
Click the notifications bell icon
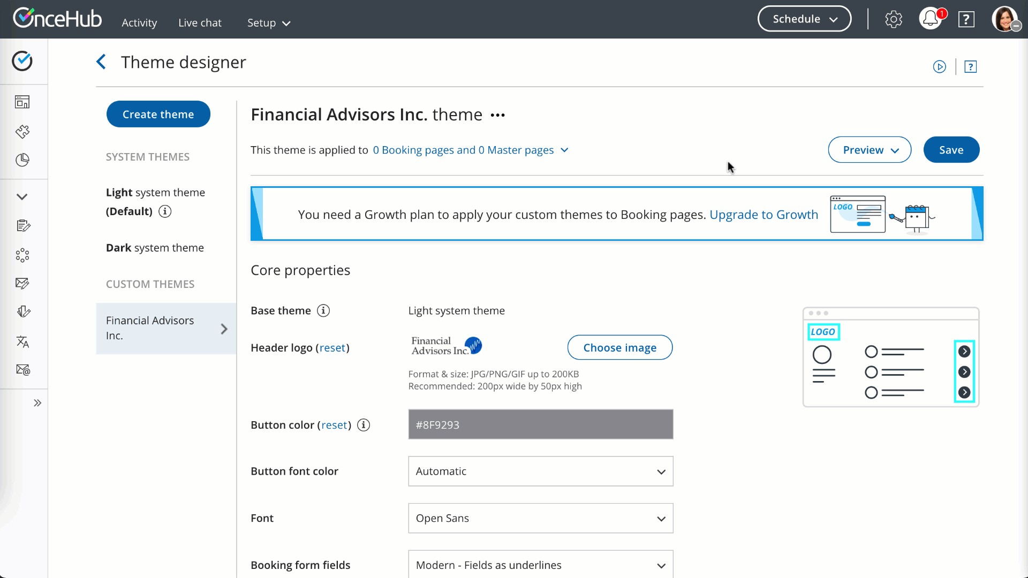pyautogui.click(x=931, y=19)
